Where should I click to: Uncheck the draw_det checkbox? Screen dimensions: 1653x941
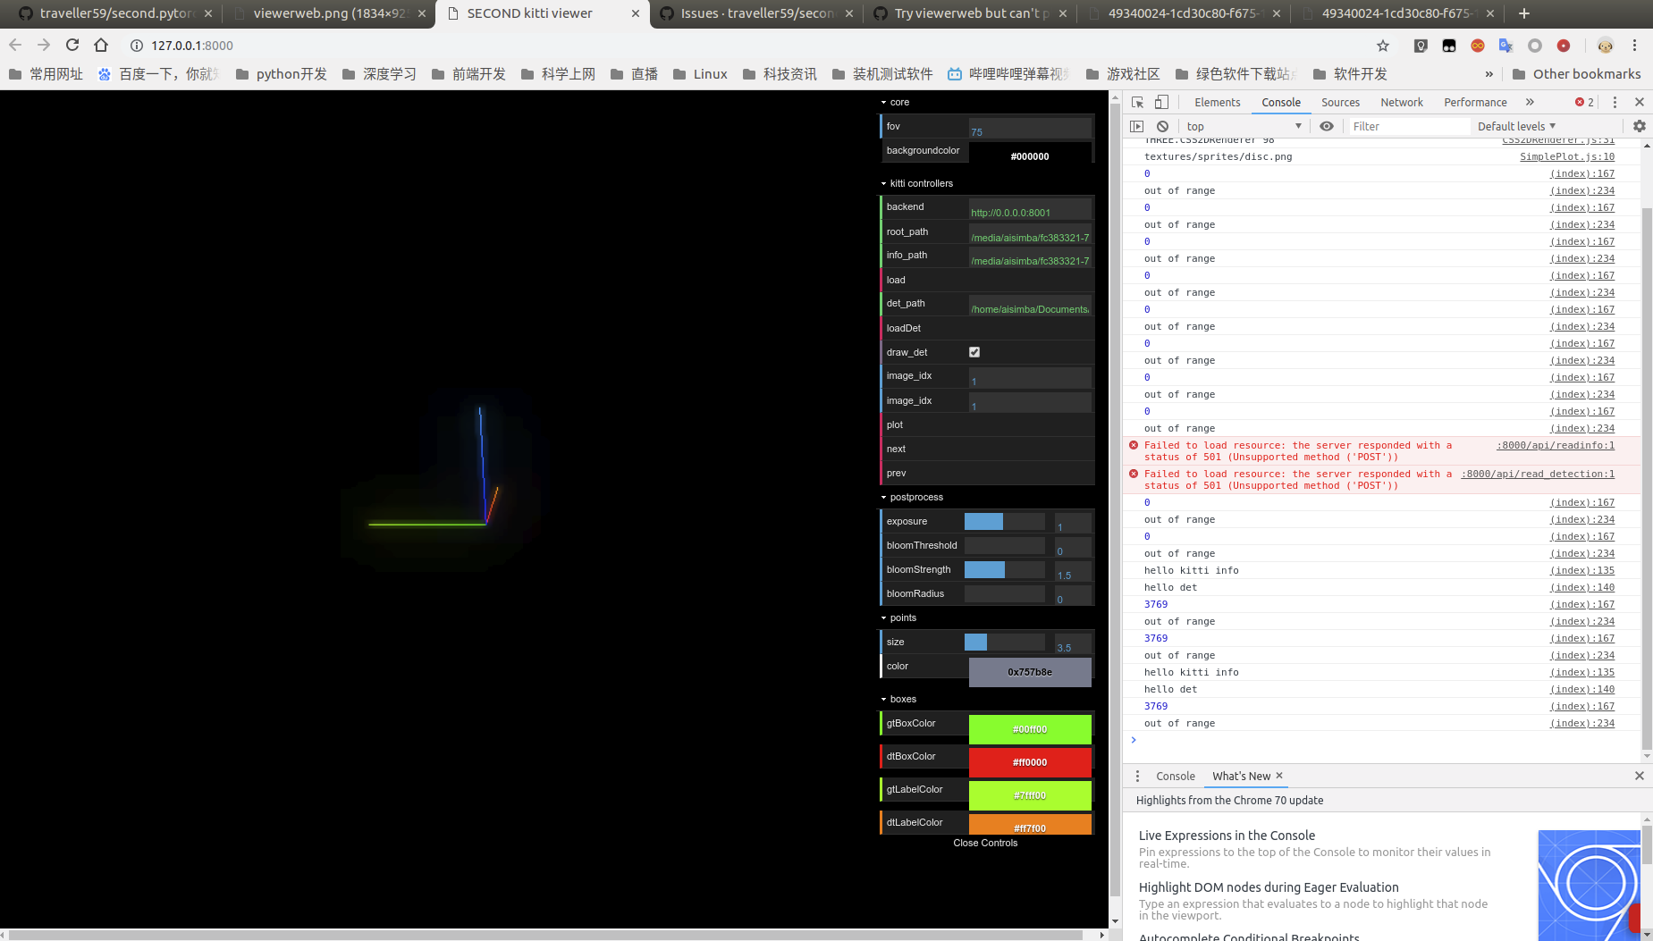[x=974, y=352]
